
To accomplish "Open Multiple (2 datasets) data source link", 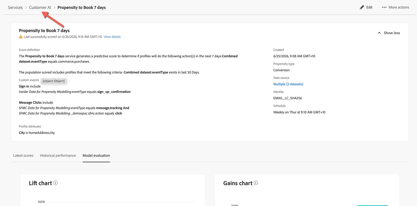I will coord(288,84).
